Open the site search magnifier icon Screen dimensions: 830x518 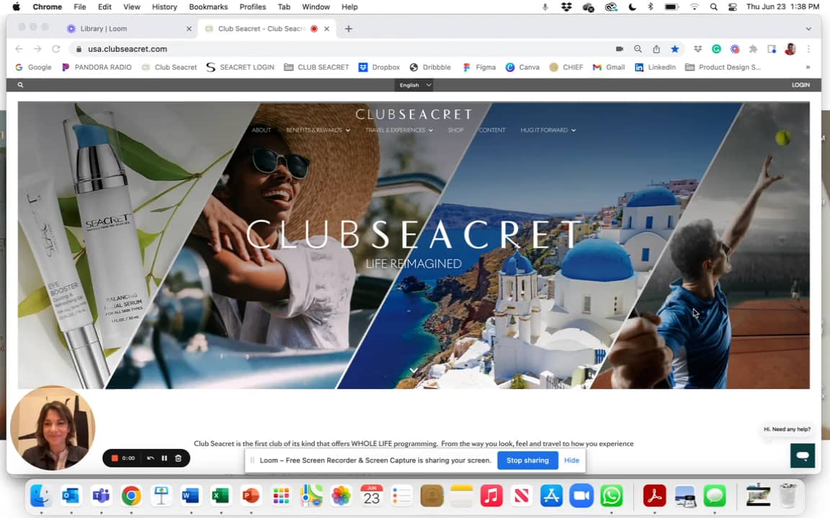tap(20, 85)
